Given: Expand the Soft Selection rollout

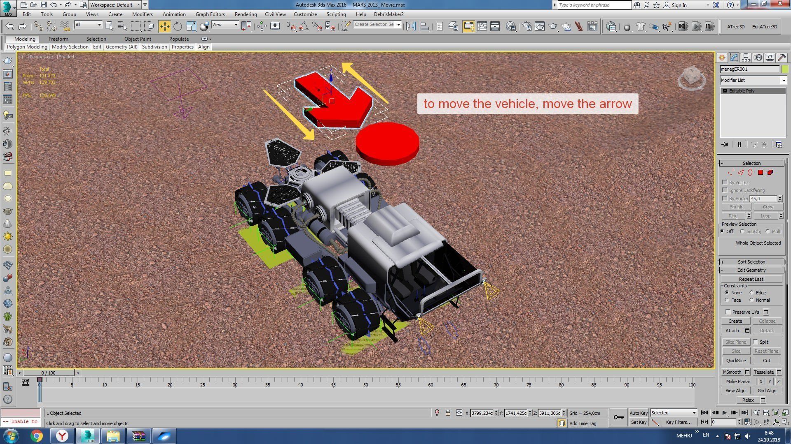Looking at the screenshot, I should click(x=751, y=262).
